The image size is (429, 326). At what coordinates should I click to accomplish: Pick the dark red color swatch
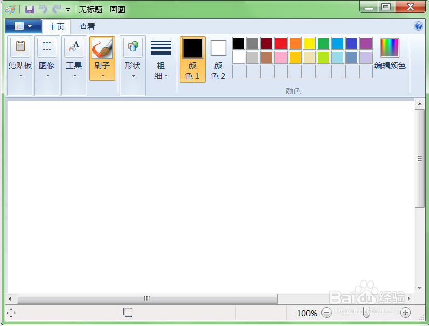pyautogui.click(x=267, y=44)
